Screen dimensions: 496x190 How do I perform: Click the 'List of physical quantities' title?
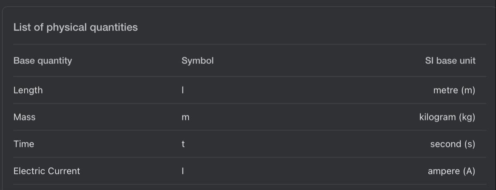click(x=76, y=28)
